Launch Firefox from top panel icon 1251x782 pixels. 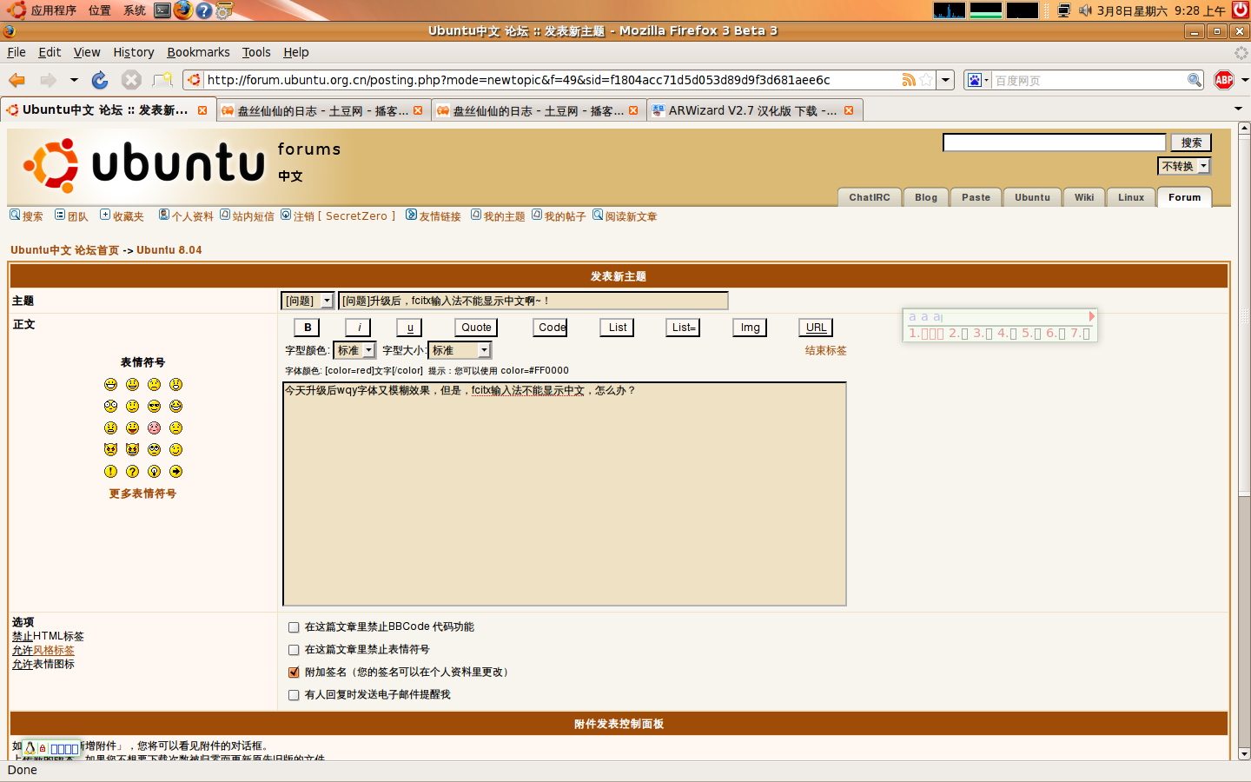182,10
